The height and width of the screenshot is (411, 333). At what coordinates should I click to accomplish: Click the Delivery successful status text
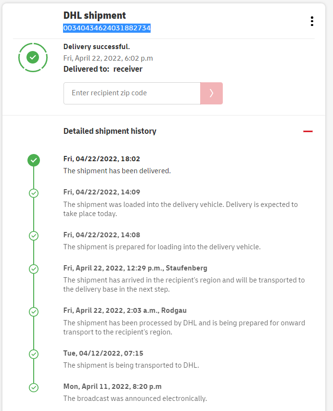pos(97,47)
